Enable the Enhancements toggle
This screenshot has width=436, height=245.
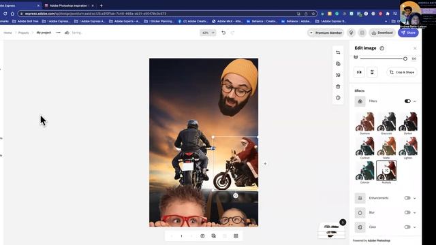[407, 198]
